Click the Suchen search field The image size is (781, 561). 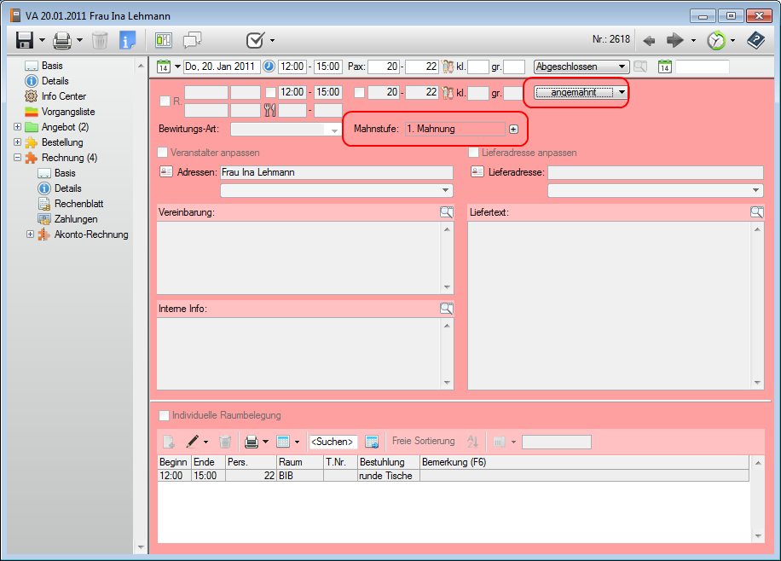click(333, 442)
